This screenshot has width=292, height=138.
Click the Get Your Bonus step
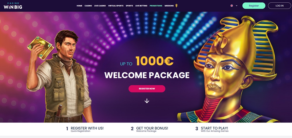tap(150, 129)
